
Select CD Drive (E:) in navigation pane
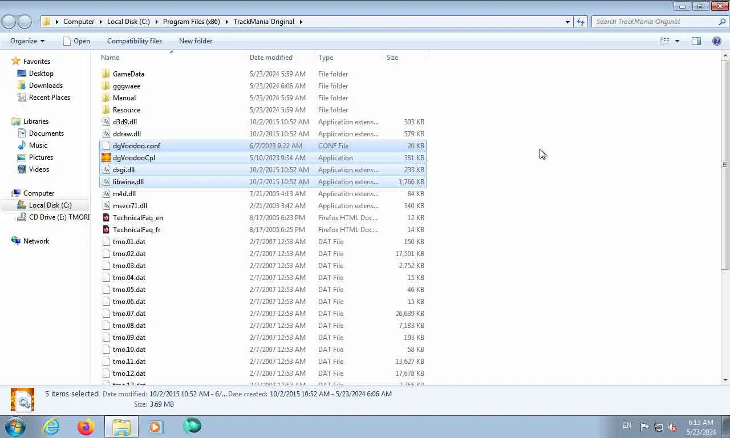tap(52, 217)
